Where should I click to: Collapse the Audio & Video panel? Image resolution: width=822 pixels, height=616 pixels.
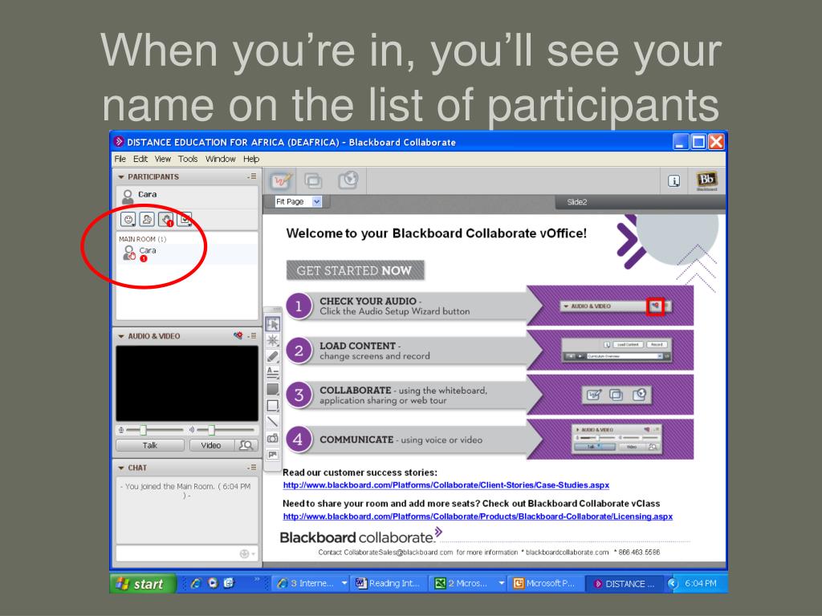click(x=121, y=336)
